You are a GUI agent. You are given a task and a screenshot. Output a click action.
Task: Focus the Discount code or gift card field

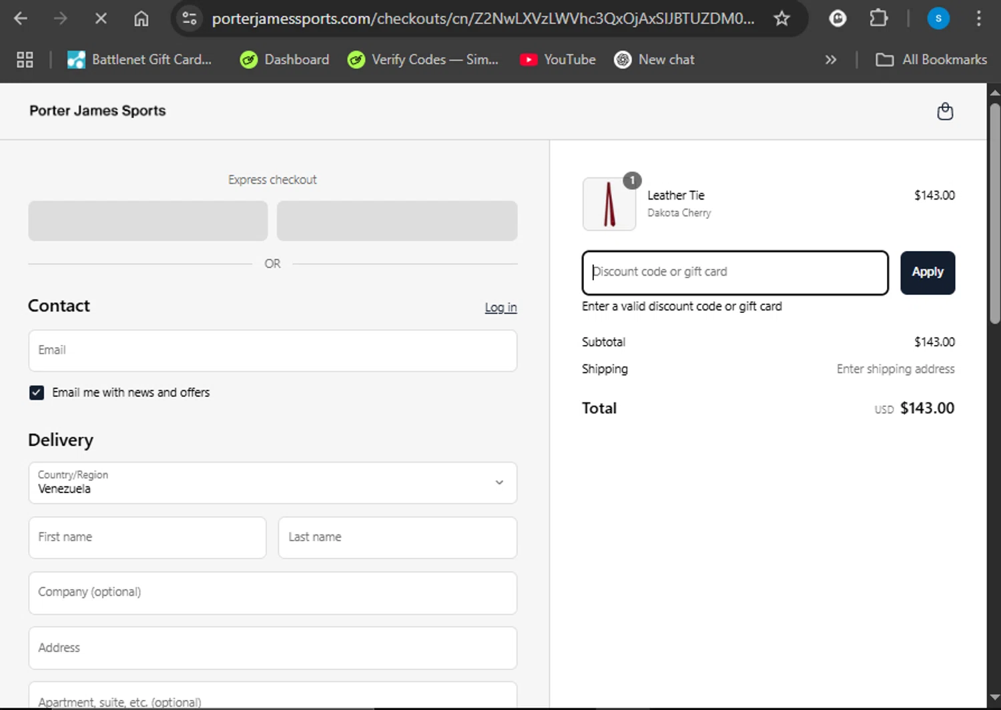point(735,272)
